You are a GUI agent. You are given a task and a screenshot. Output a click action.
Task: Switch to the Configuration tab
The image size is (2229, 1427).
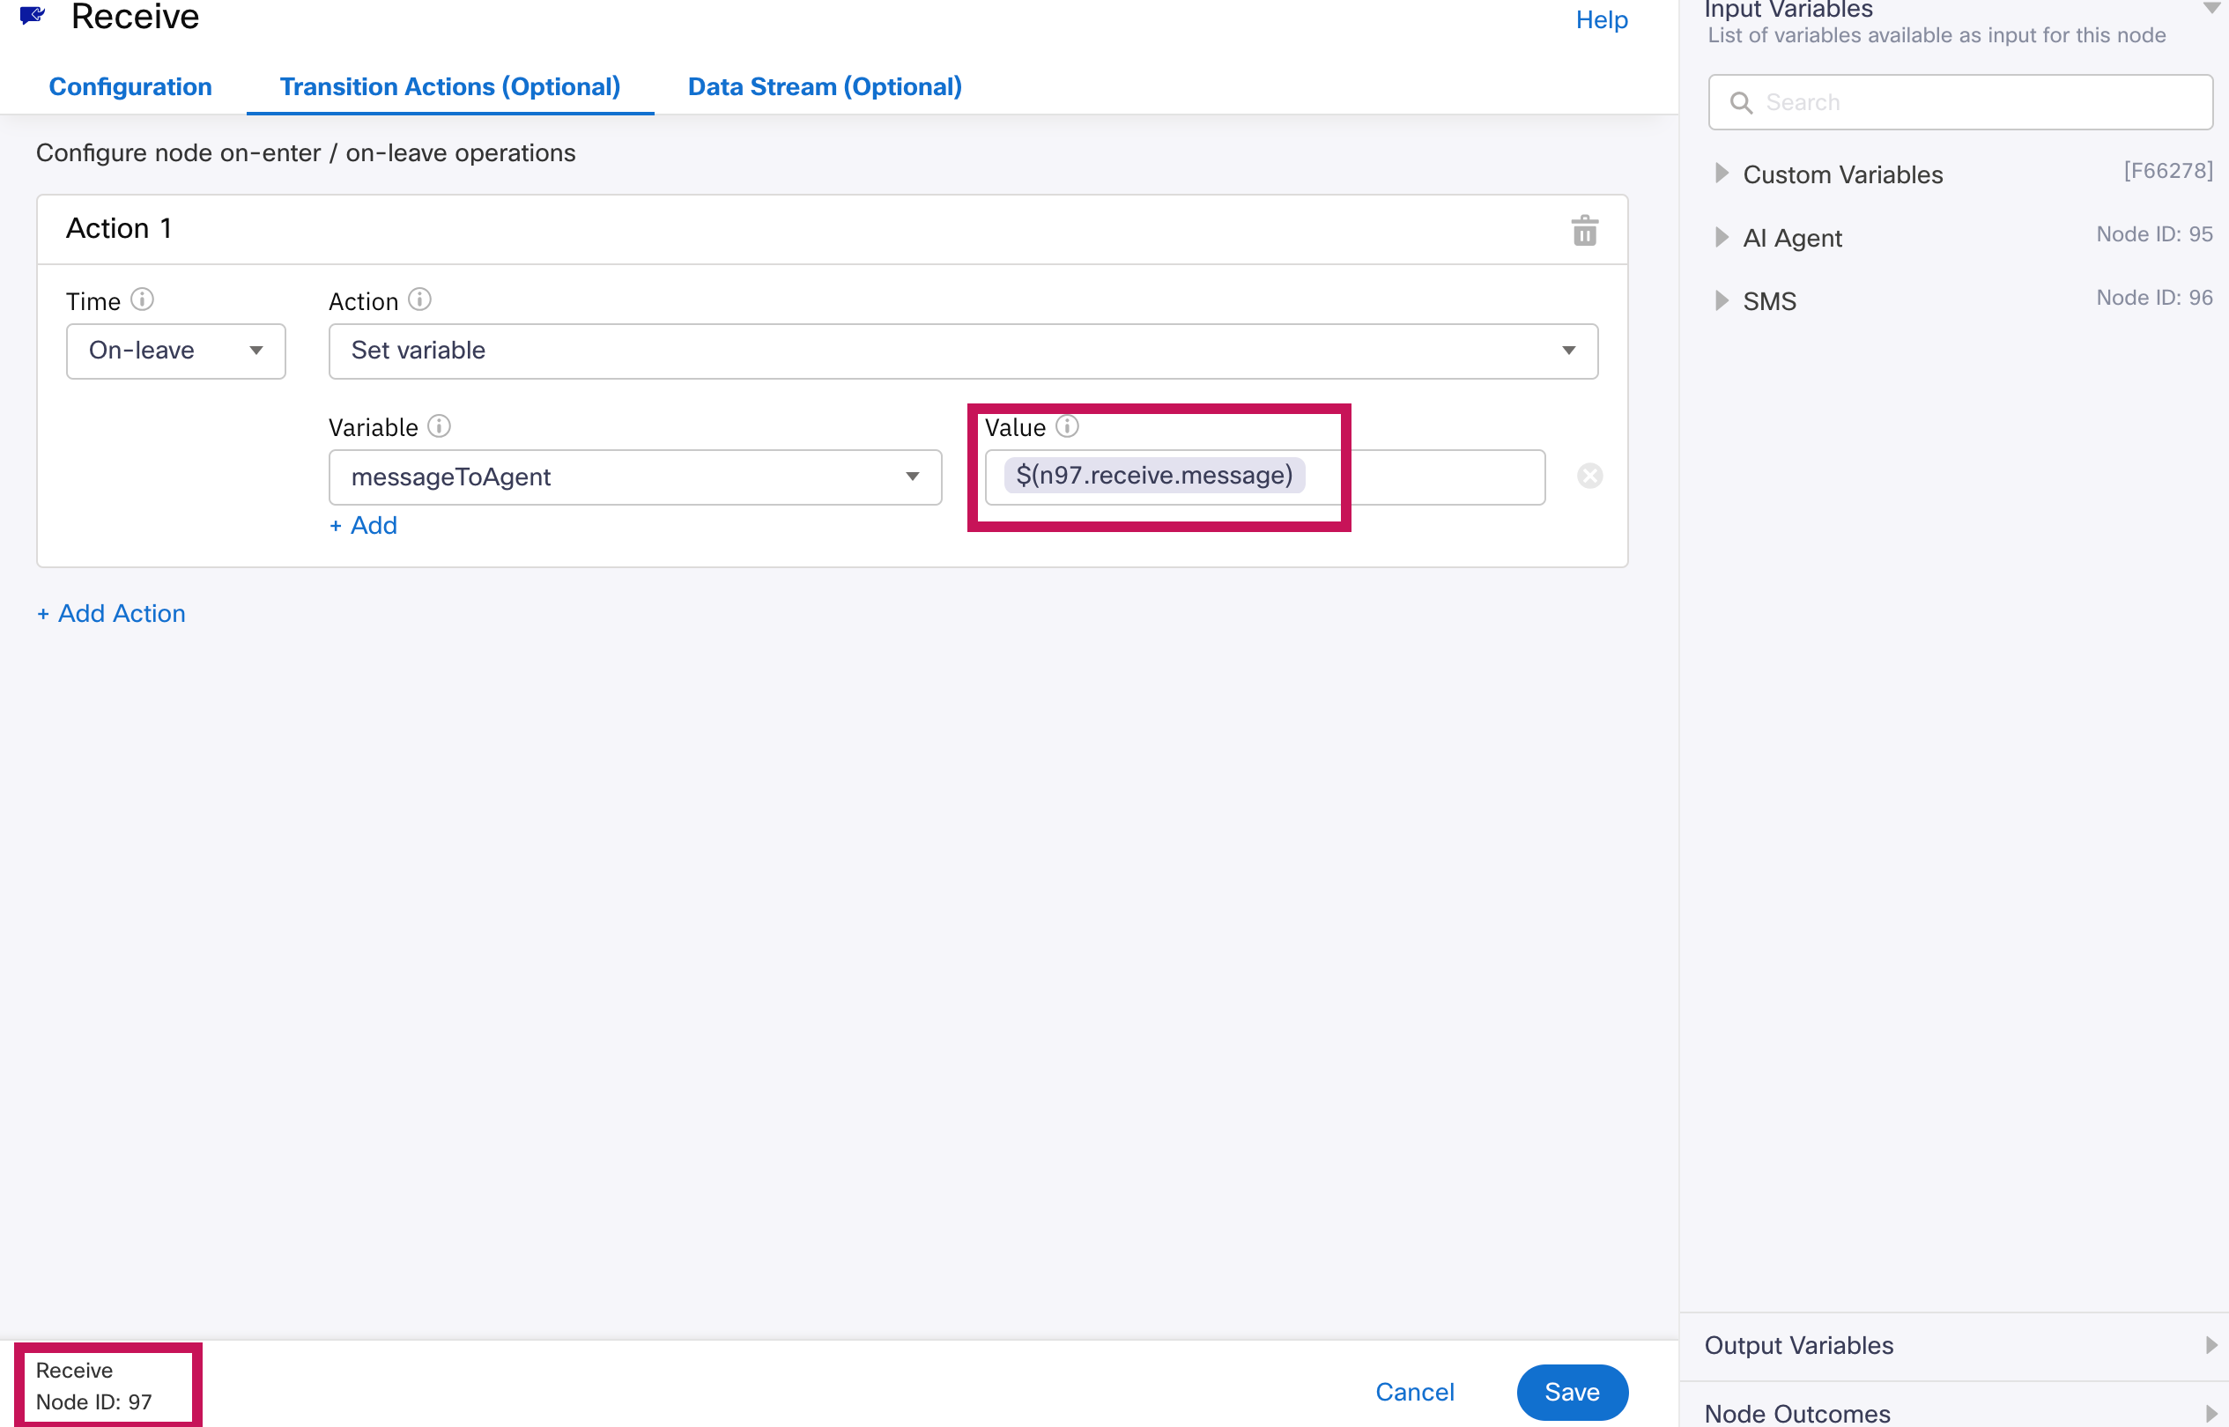coord(130,86)
